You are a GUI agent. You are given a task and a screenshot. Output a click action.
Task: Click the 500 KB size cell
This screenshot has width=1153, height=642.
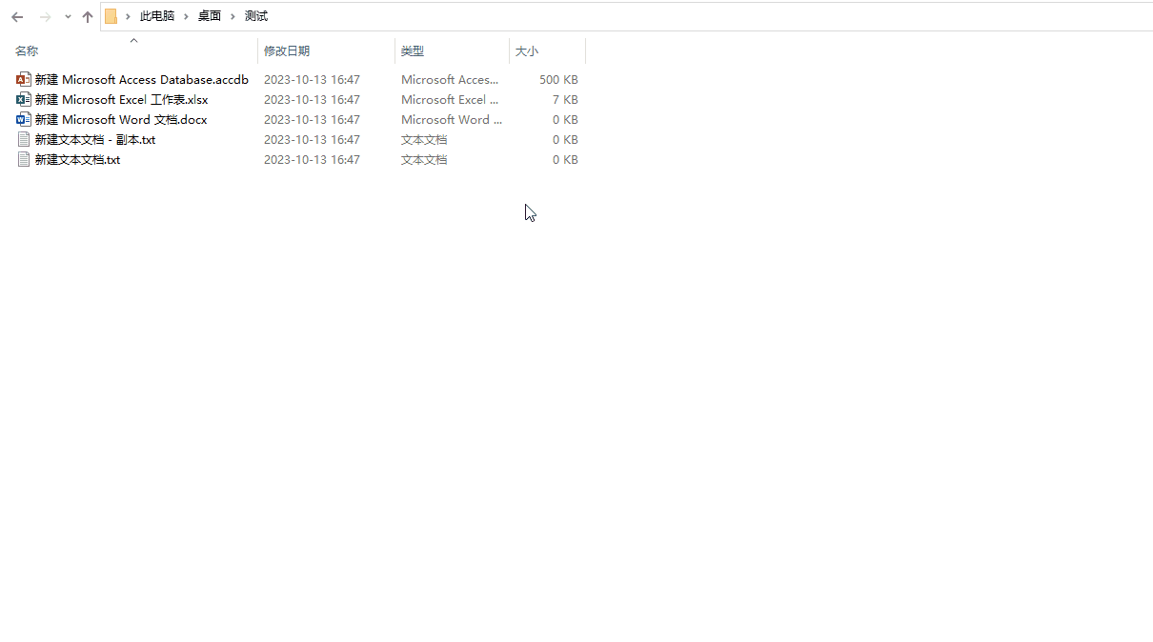[x=558, y=80]
